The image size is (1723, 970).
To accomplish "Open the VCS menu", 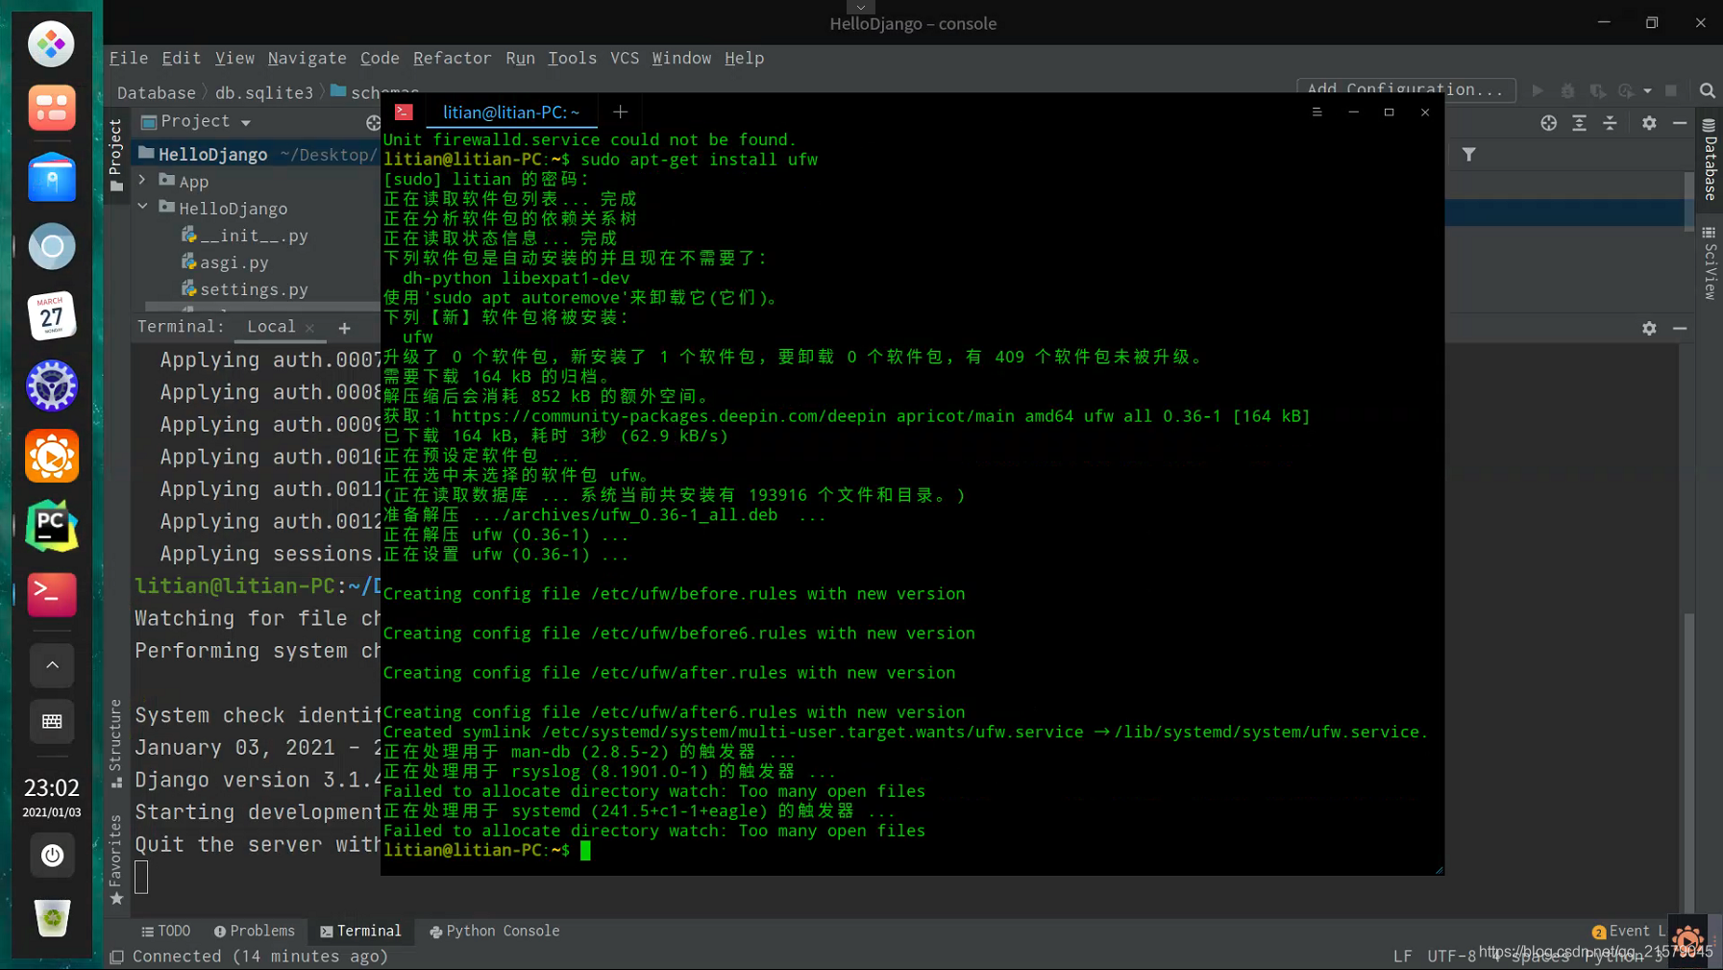I will [625, 58].
